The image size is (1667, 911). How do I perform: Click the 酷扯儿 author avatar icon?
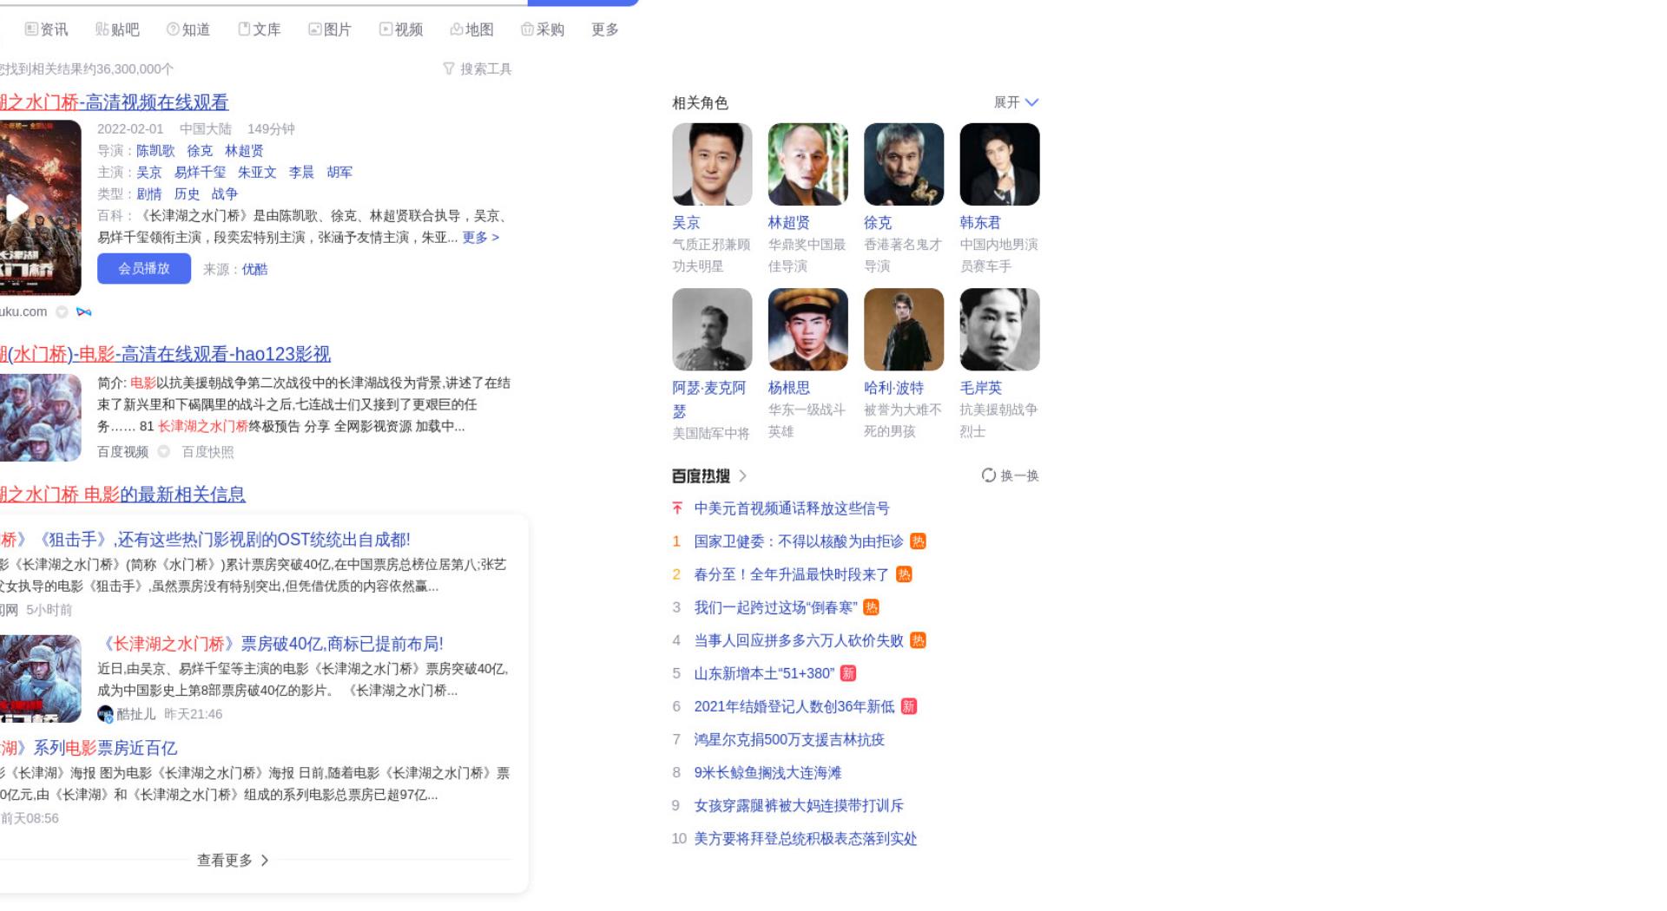tap(105, 714)
